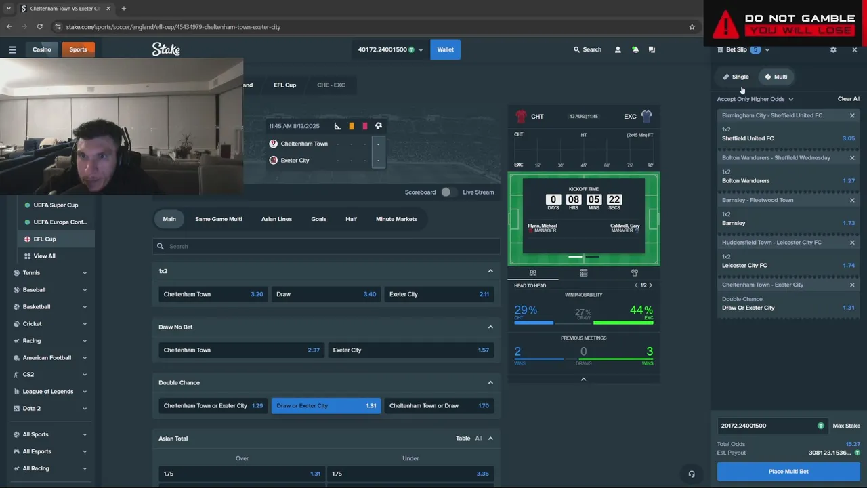The height and width of the screenshot is (488, 867).
Task: Open the user profile icon
Action: pyautogui.click(x=618, y=49)
